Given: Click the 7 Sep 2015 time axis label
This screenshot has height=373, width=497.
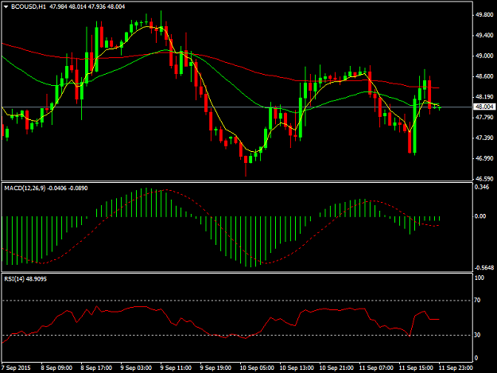Looking at the screenshot, I should point(16,368).
